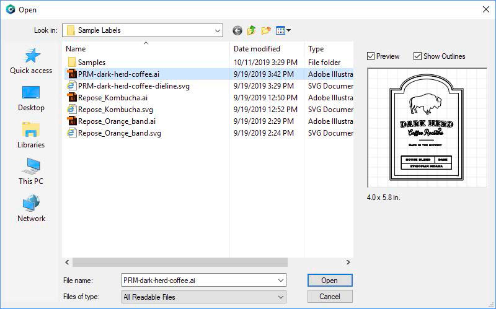Screen dimensions: 496x309
Task: Click the Dark Herd label preview thumbnail
Action: pyautogui.click(x=427, y=128)
